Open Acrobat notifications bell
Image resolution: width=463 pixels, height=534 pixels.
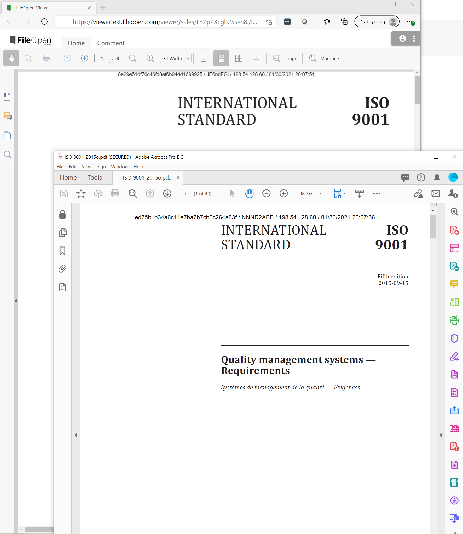coord(437,177)
